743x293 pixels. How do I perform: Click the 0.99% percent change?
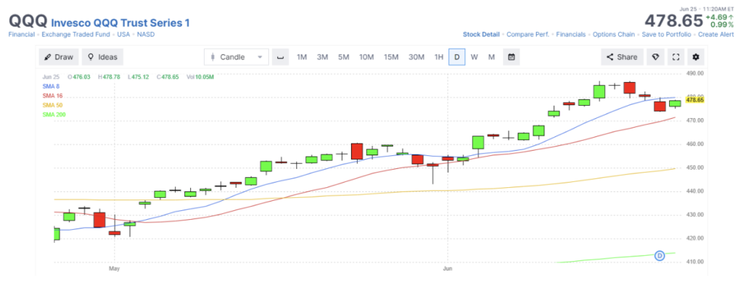pos(722,25)
